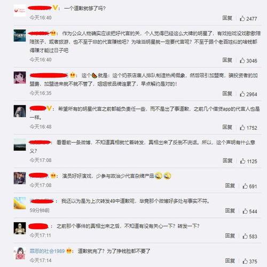Reply to the comment posted 59分钟前
Viewport: 267px width, 267px height.
(x=230, y=211)
